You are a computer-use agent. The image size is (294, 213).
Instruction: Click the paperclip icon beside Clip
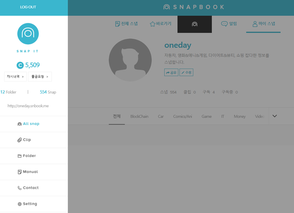(19, 140)
